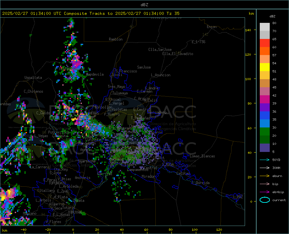Pick the gray 65–70 dBZ swatch

click(265, 35)
